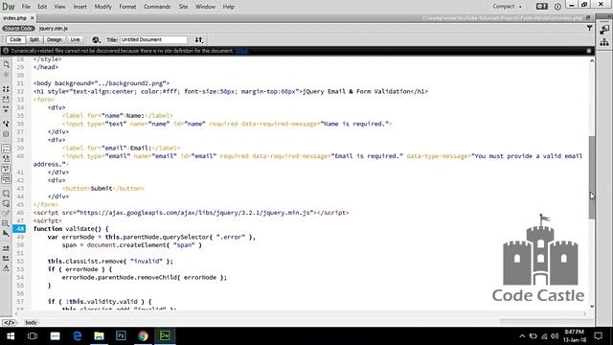The image size is (613, 345).
Task: Open the Site menu
Action: [x=183, y=7]
